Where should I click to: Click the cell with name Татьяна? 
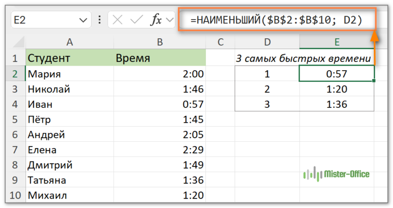pos(70,181)
